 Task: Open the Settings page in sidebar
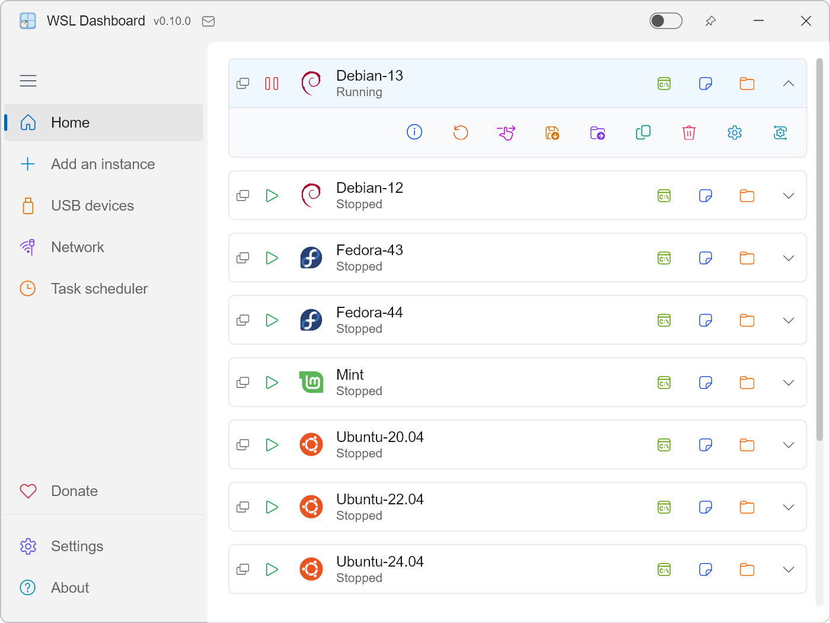[x=104, y=546]
